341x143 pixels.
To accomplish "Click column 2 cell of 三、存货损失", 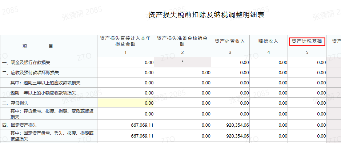I will (182, 103).
